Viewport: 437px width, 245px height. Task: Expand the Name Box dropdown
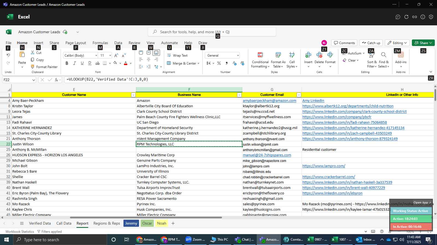pyautogui.click(x=34, y=80)
